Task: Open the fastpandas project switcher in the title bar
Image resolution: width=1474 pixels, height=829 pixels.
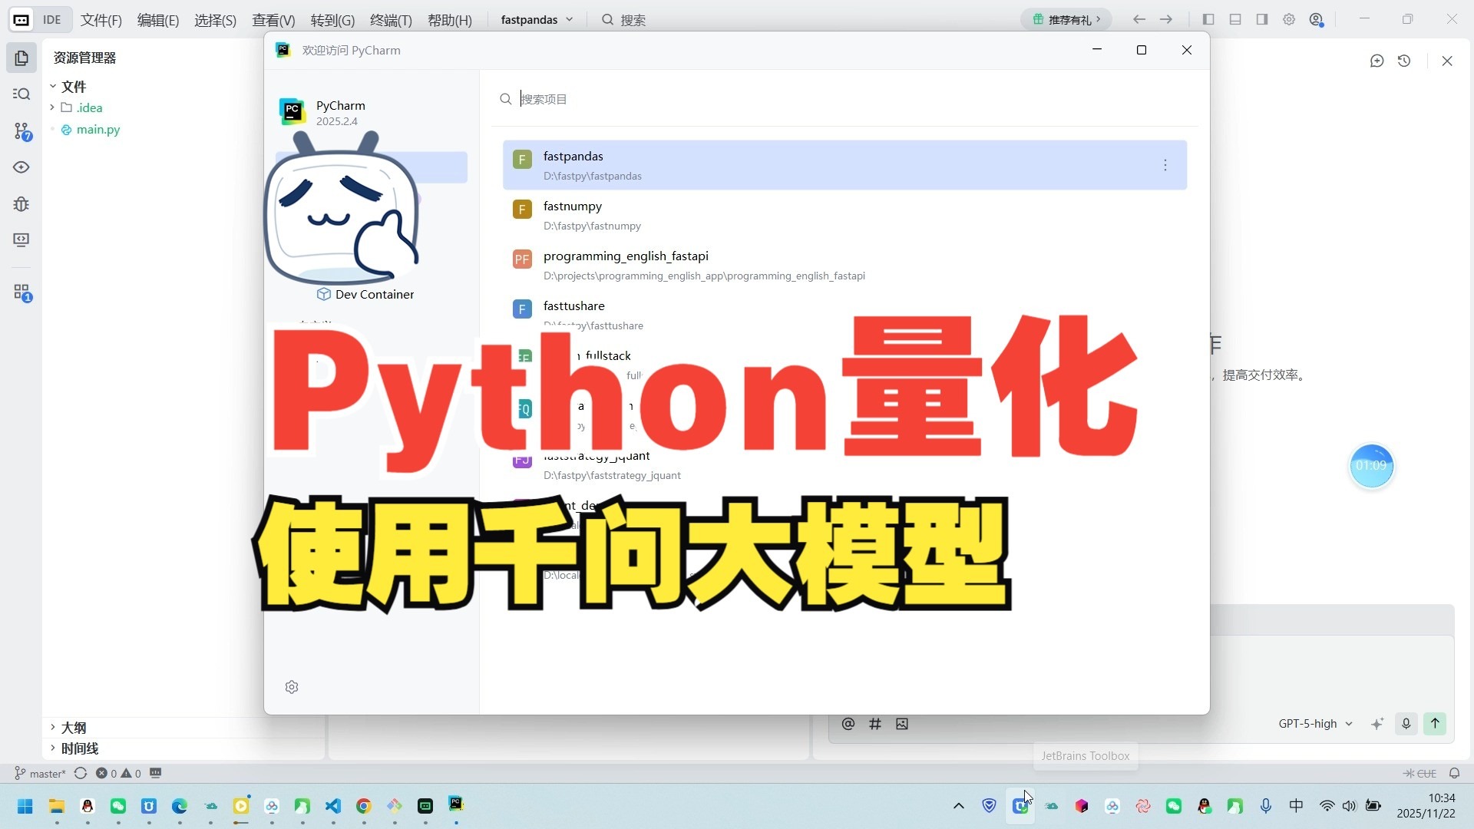Action: point(536,19)
